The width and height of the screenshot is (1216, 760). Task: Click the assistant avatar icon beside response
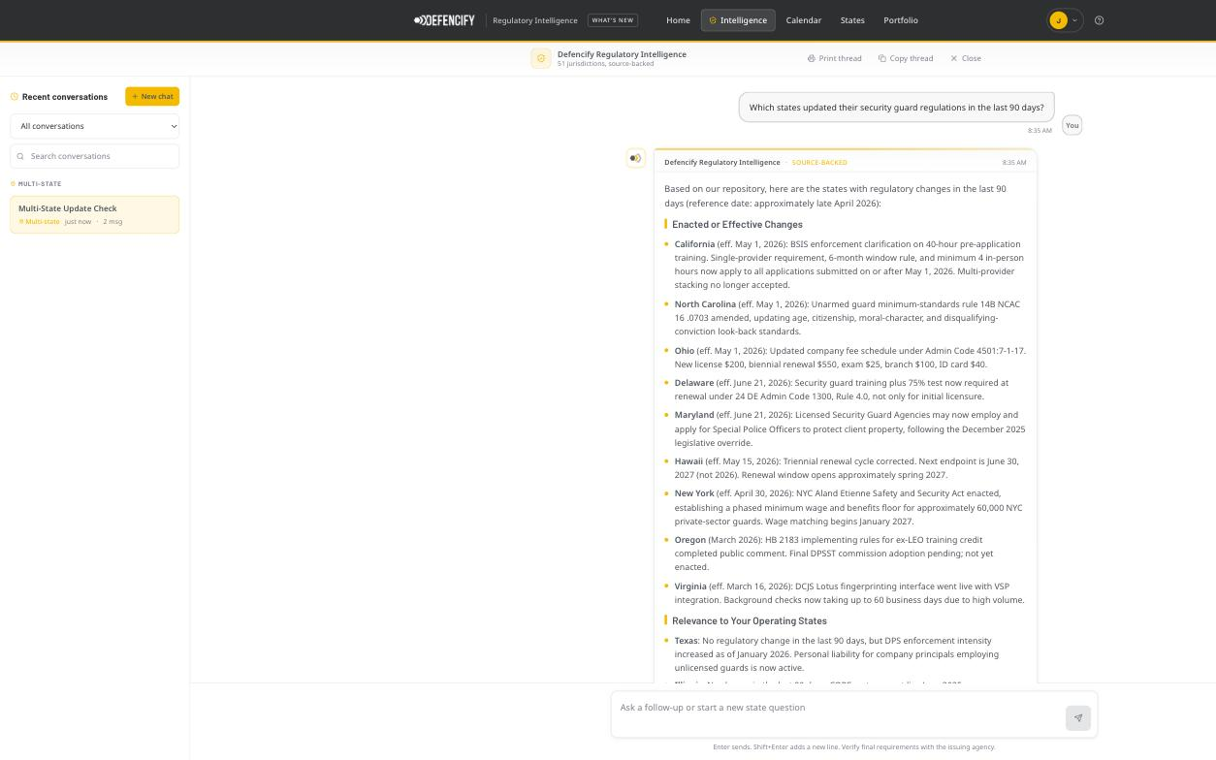[x=635, y=158]
